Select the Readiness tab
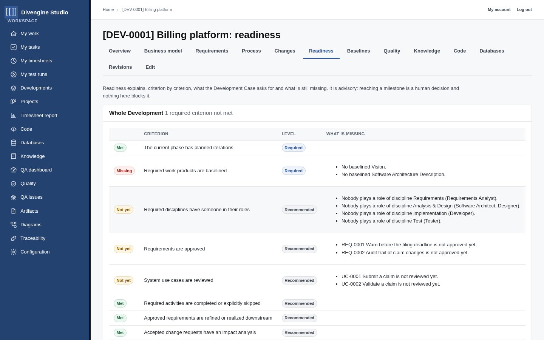 click(x=321, y=51)
